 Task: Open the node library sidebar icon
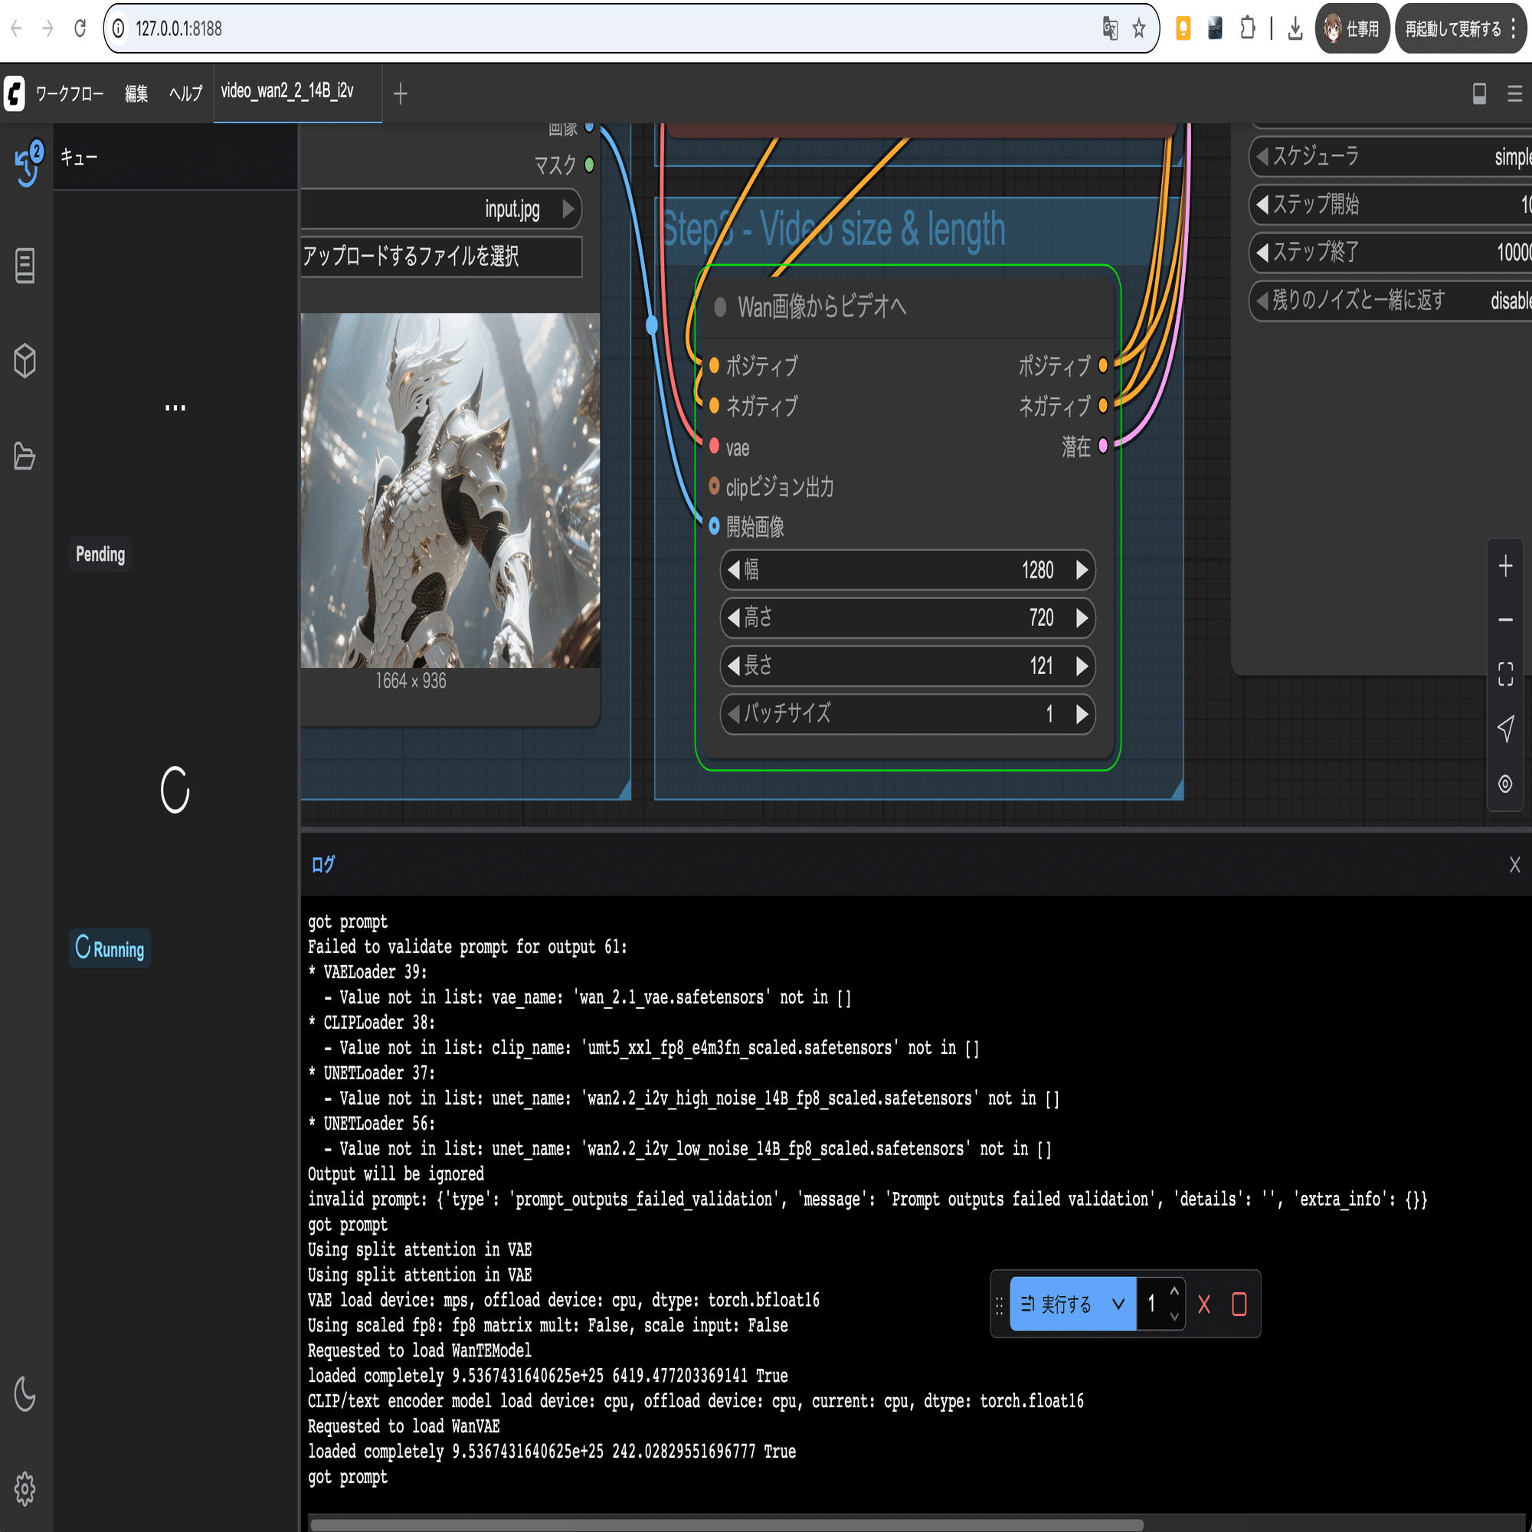(25, 266)
